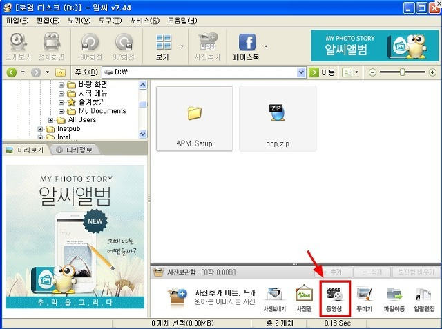Viewport: 442px width, 329px height.
Task: Click the photo box add icon beside the 사진추가 hint
Action: click(177, 296)
